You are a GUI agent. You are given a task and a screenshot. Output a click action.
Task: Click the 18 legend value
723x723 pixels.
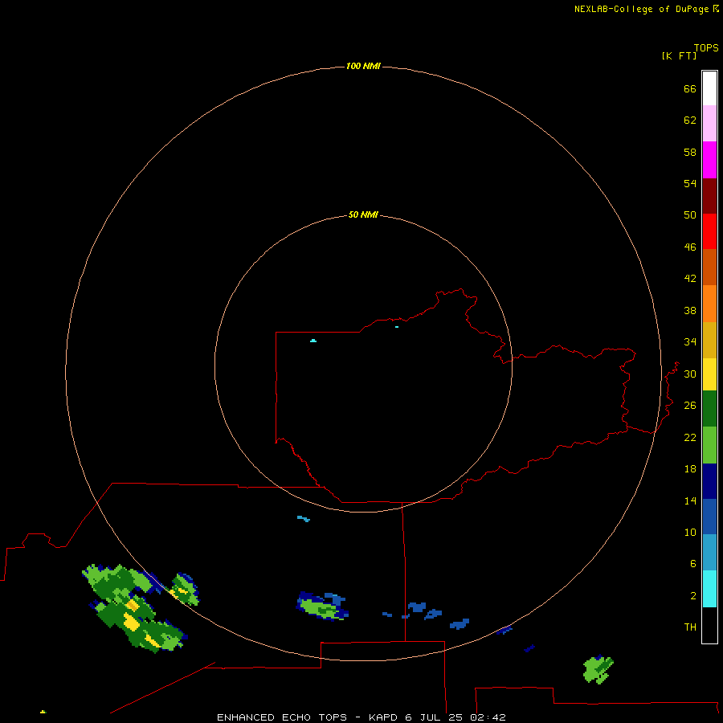pos(690,469)
